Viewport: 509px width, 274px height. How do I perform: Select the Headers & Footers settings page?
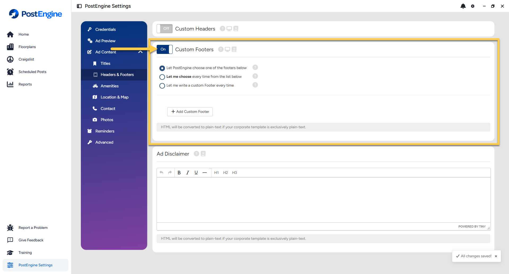click(x=114, y=75)
